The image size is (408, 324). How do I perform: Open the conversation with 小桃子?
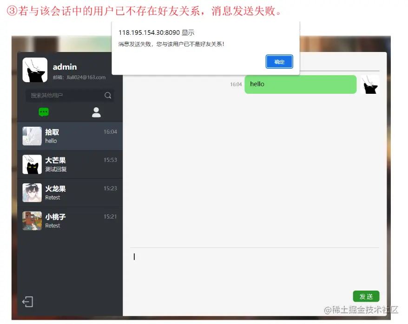coord(70,221)
